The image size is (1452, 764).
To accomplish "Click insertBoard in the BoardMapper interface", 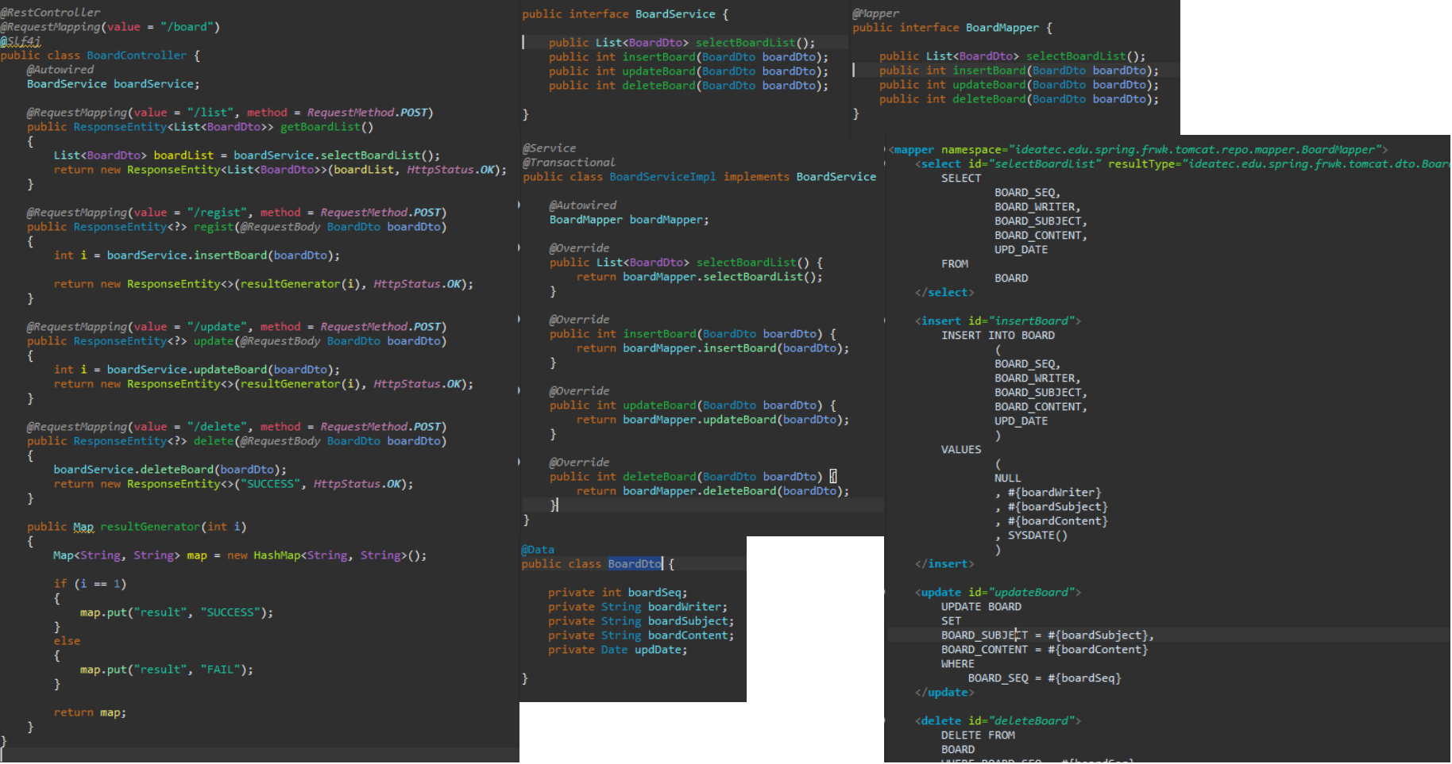I will [989, 71].
